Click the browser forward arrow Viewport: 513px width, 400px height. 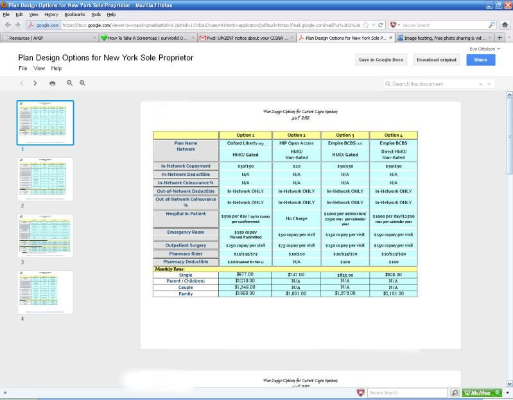[x=18, y=25]
